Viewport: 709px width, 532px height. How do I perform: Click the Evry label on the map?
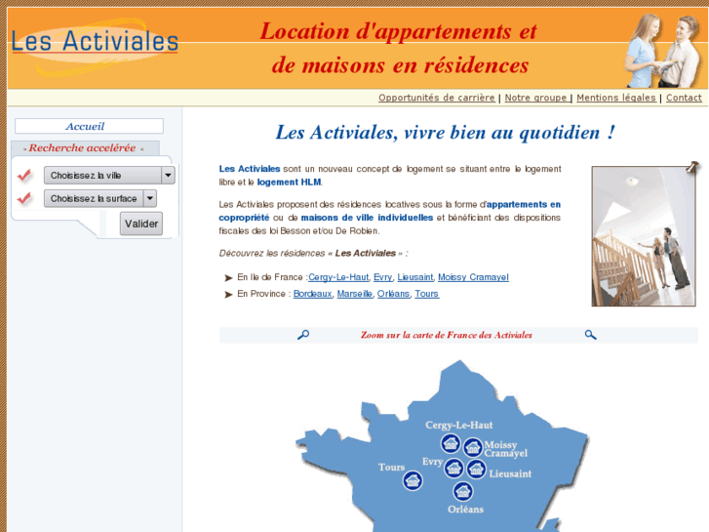[x=432, y=462]
